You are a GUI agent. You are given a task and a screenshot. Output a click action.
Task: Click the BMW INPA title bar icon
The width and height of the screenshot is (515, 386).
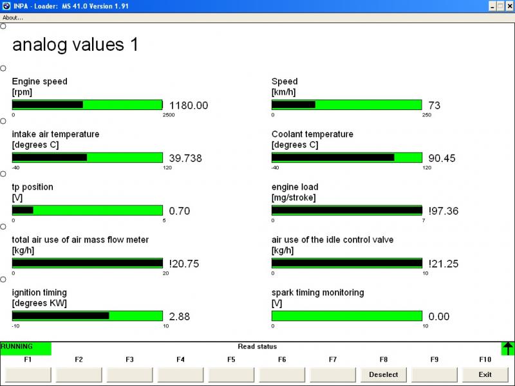coord(6,5)
